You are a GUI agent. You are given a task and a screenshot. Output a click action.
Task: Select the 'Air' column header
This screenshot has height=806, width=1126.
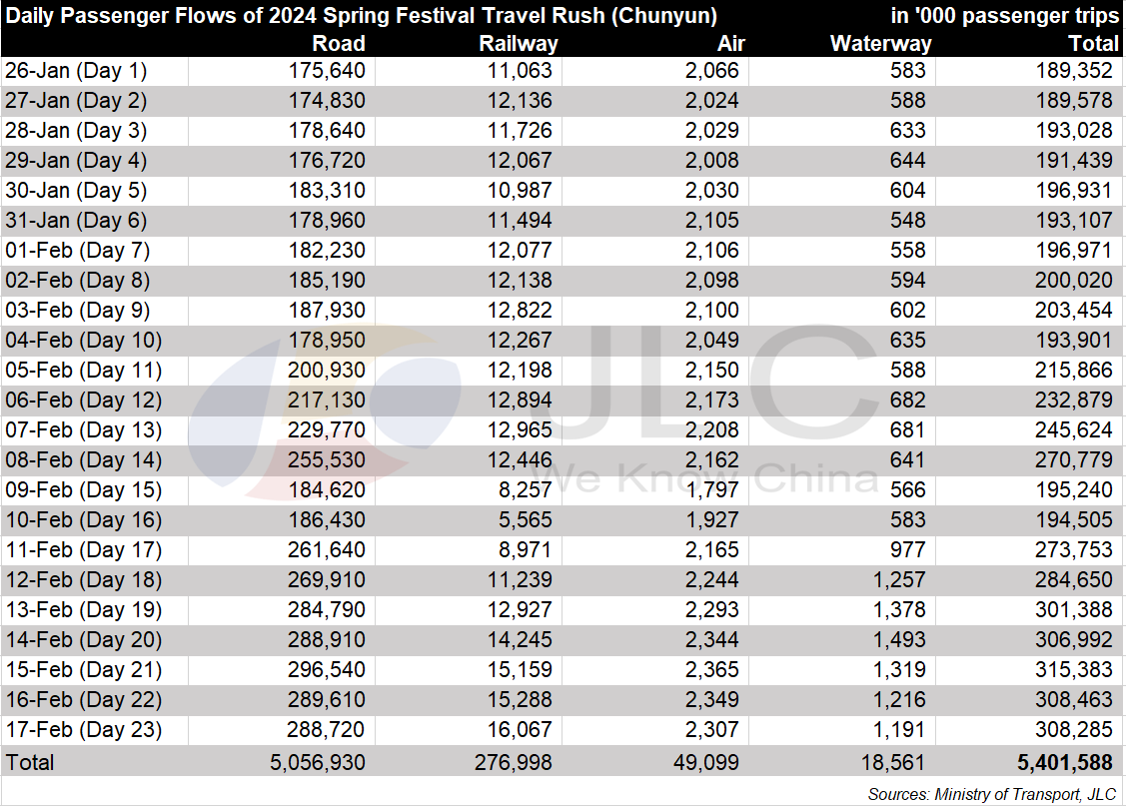pyautogui.click(x=730, y=44)
